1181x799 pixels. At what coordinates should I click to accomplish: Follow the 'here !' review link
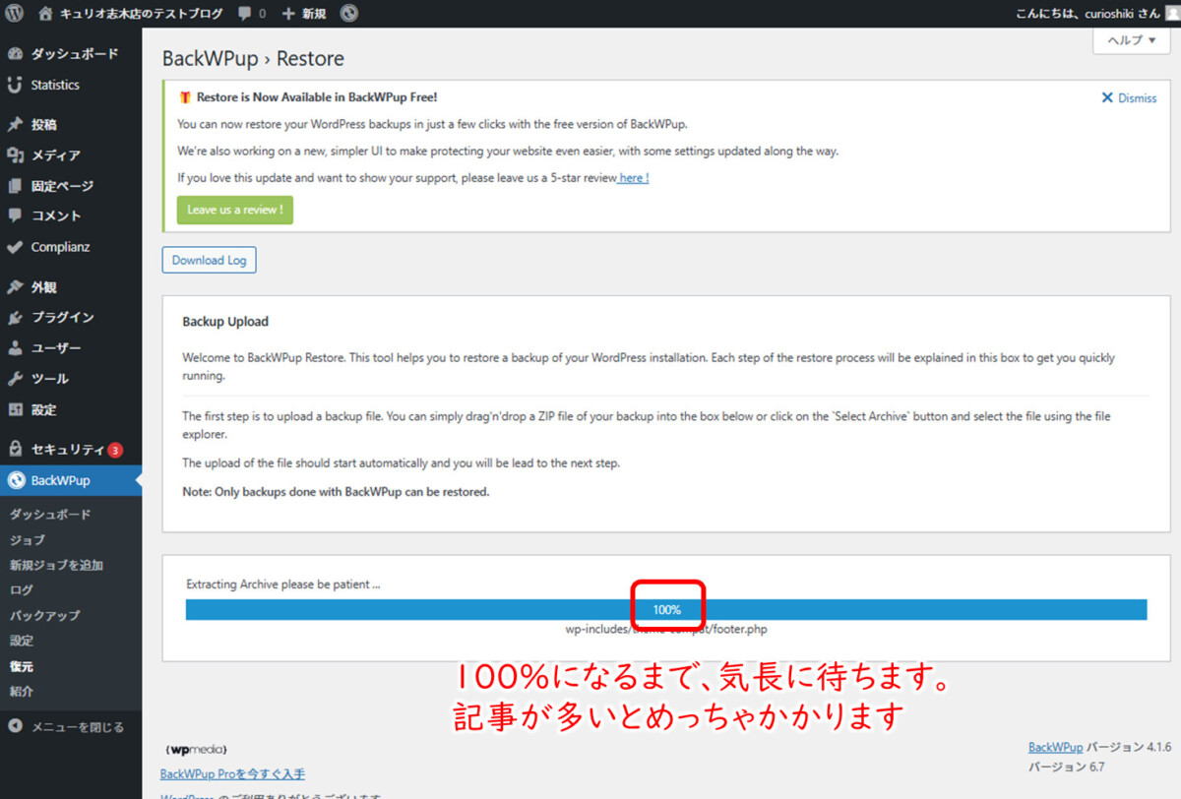coord(634,178)
